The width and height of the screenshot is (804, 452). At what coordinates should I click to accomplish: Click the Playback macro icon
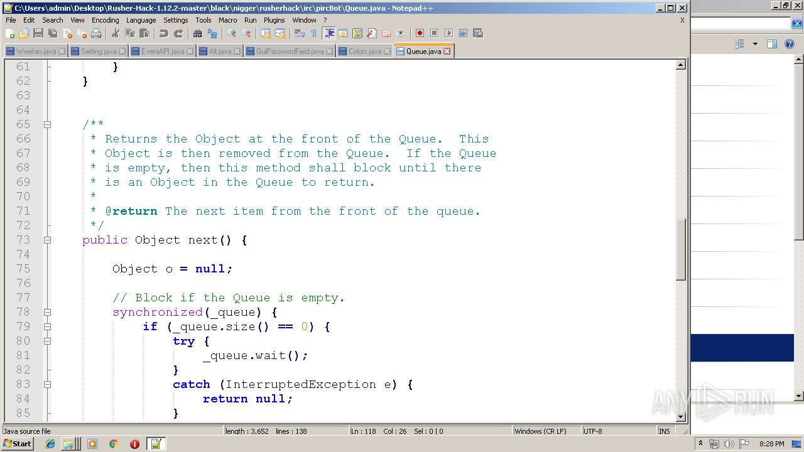(448, 33)
